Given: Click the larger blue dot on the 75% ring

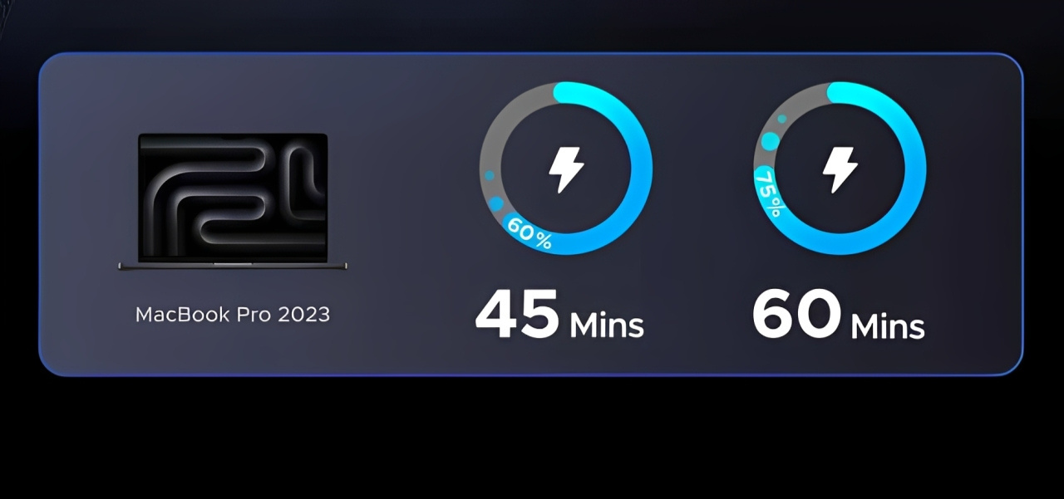Looking at the screenshot, I should 771,141.
